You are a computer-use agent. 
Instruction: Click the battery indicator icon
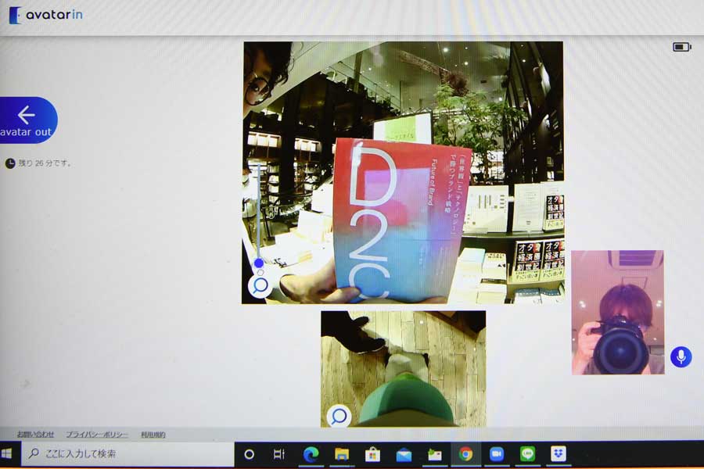click(681, 47)
